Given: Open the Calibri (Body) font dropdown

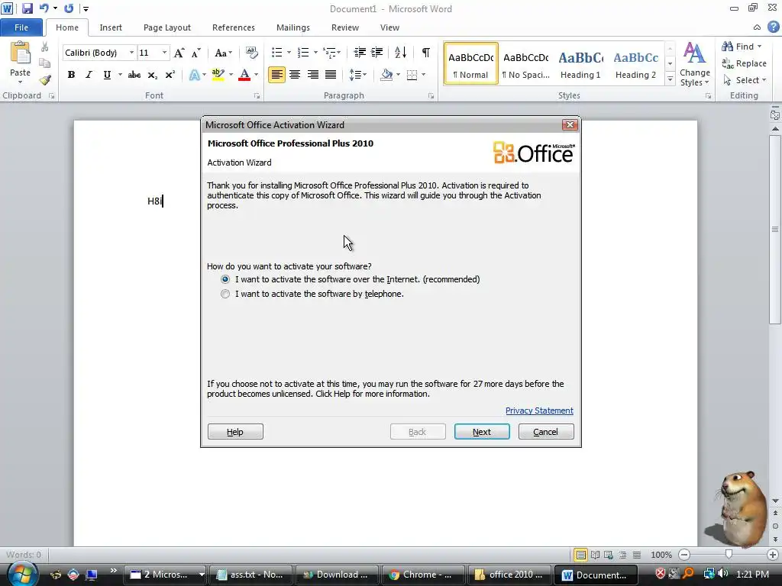Looking at the screenshot, I should point(131,53).
